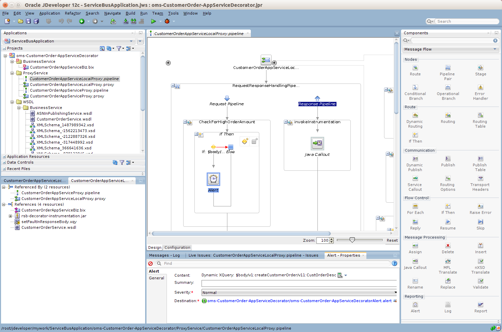The width and height of the screenshot is (502, 332).
Task: Select CustomerOrderService.wsdl under WSDL BusinessService folder
Action: click(64, 119)
